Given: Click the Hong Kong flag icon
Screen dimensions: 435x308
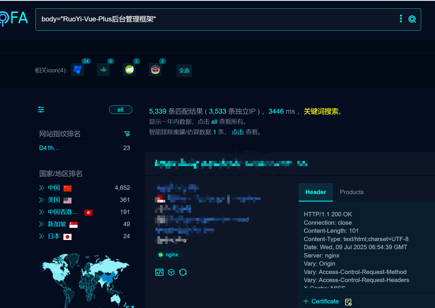Looking at the screenshot, I should click(88, 213).
